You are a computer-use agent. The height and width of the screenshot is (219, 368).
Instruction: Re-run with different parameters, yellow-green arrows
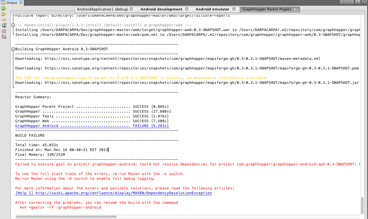(x=4, y=14)
